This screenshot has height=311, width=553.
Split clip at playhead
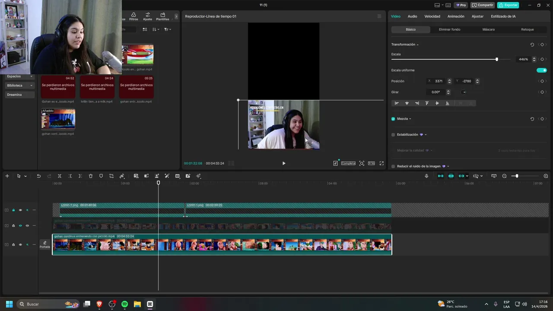(x=60, y=176)
